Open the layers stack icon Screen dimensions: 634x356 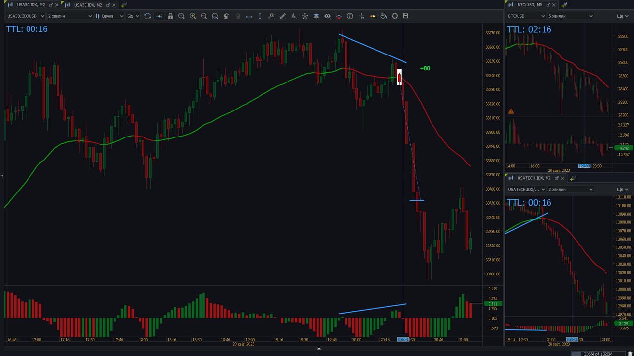click(x=316, y=16)
